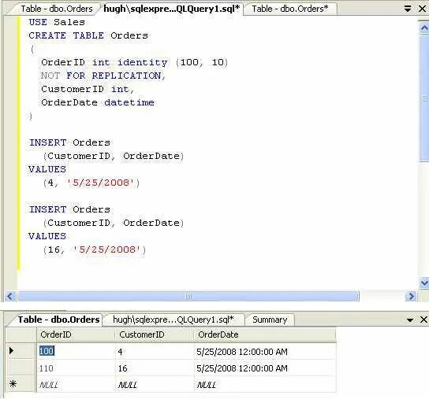
Task: Select the first row via its arrow row selector
Action: tap(21, 351)
